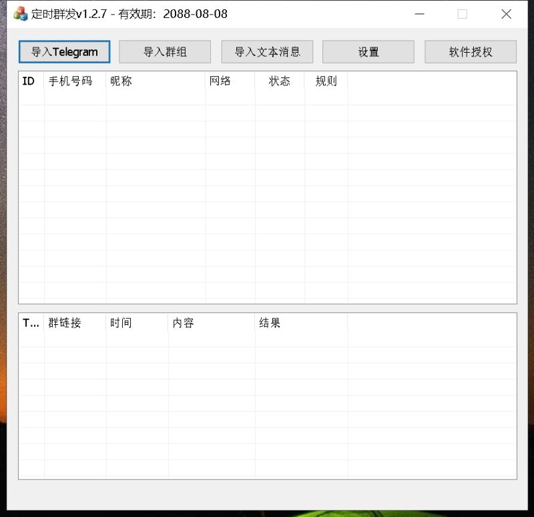Image resolution: width=534 pixels, height=517 pixels.
Task: Click the 导入文本消息 button
Action: (267, 51)
